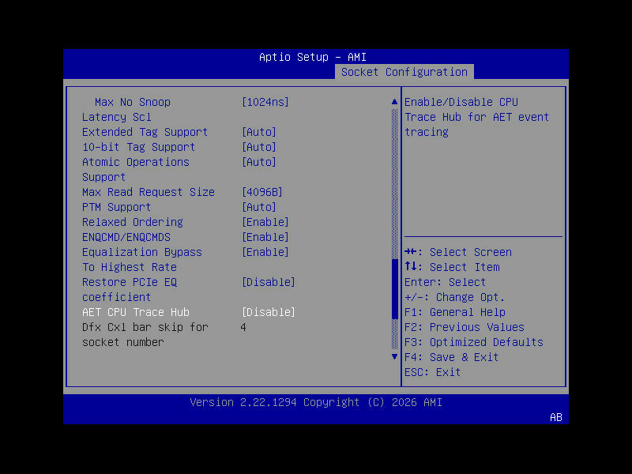The image size is (632, 474).
Task: Click the Enable/Disable CPU Trace Hub help text
Action: 477,117
